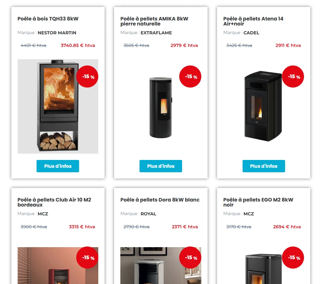
Task: Click the -15% badge on the Dora 8kW
Action: click(x=190, y=258)
